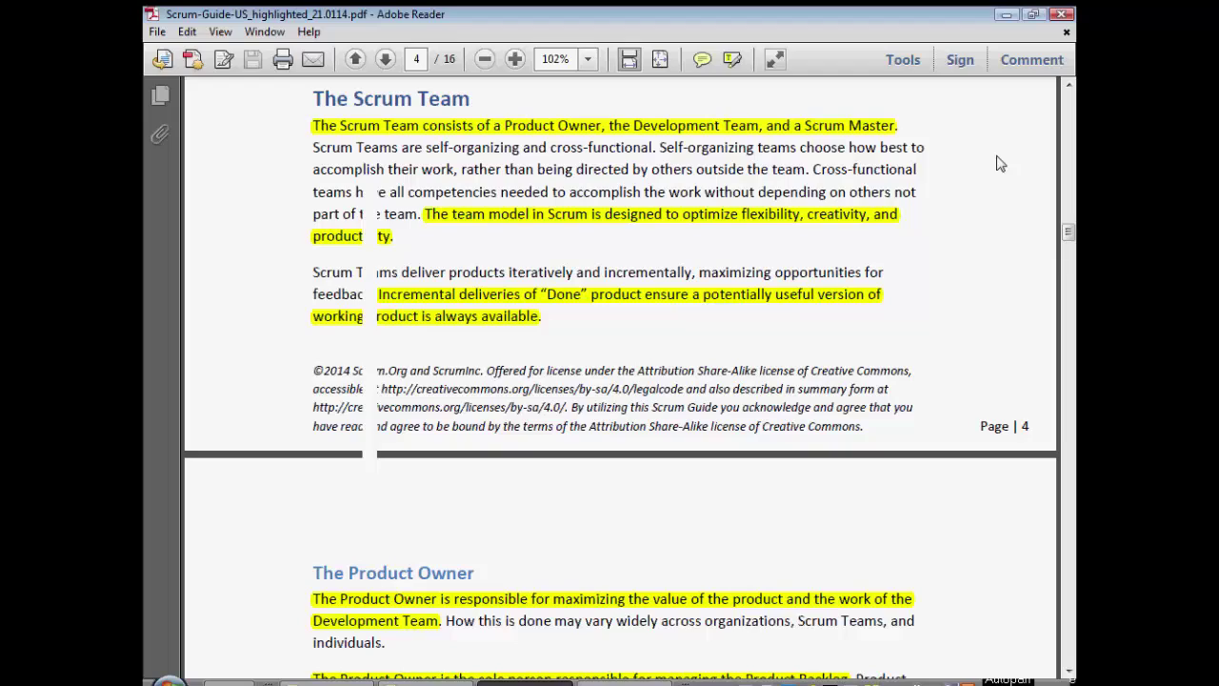Send file by email envelope icon
Screen dimensions: 1219x686
[313, 59]
